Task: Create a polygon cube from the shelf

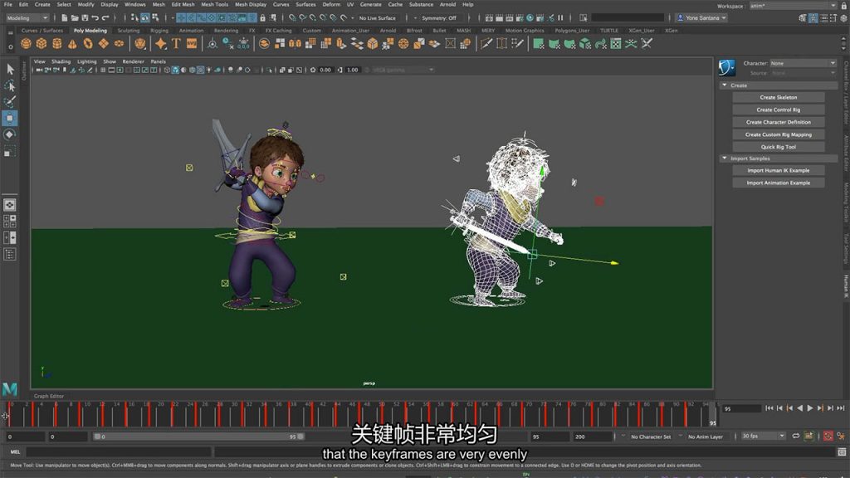Action: [x=42, y=43]
